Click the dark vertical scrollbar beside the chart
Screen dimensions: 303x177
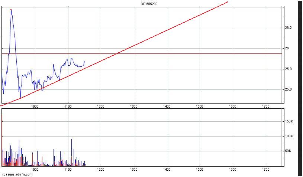coord(300,88)
